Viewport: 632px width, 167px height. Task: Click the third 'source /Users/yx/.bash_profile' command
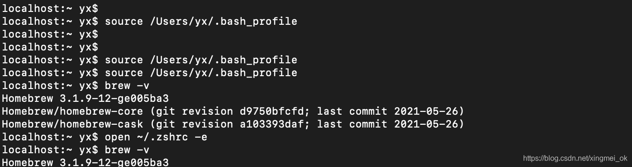[201, 72]
